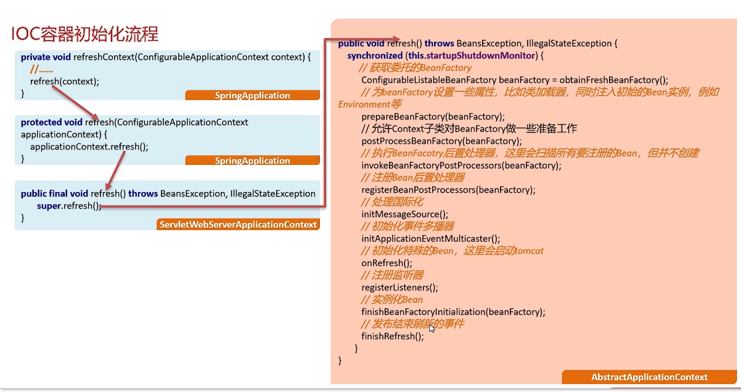
Task: Click the slide title IOC容器初始化流程
Action: (85, 33)
